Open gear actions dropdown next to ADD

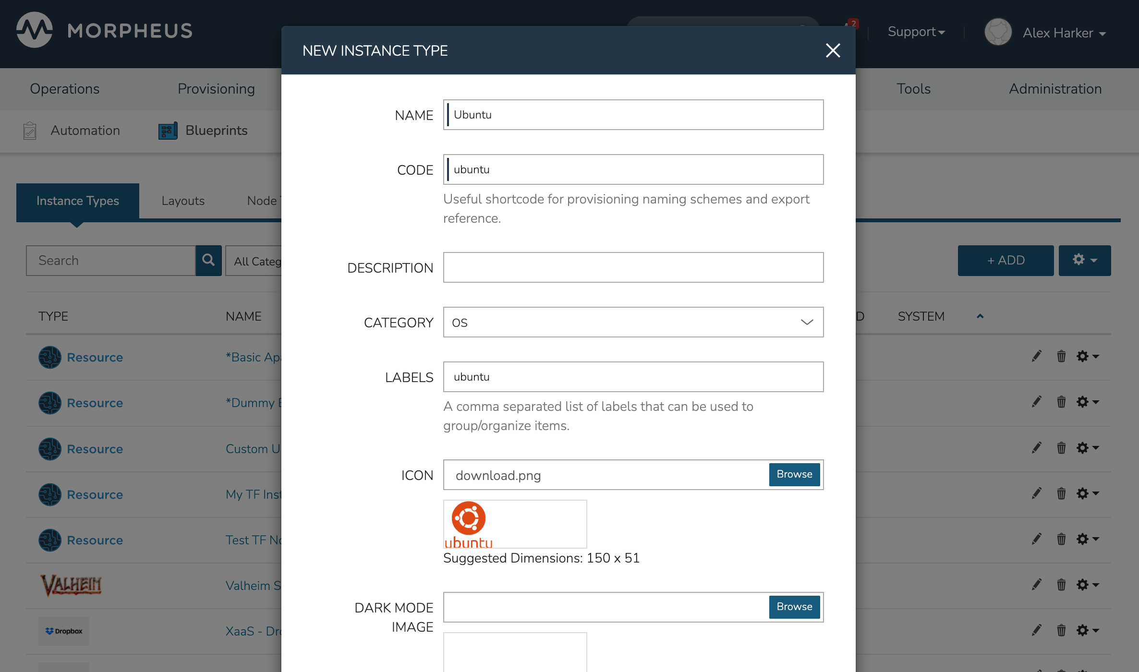click(x=1084, y=260)
